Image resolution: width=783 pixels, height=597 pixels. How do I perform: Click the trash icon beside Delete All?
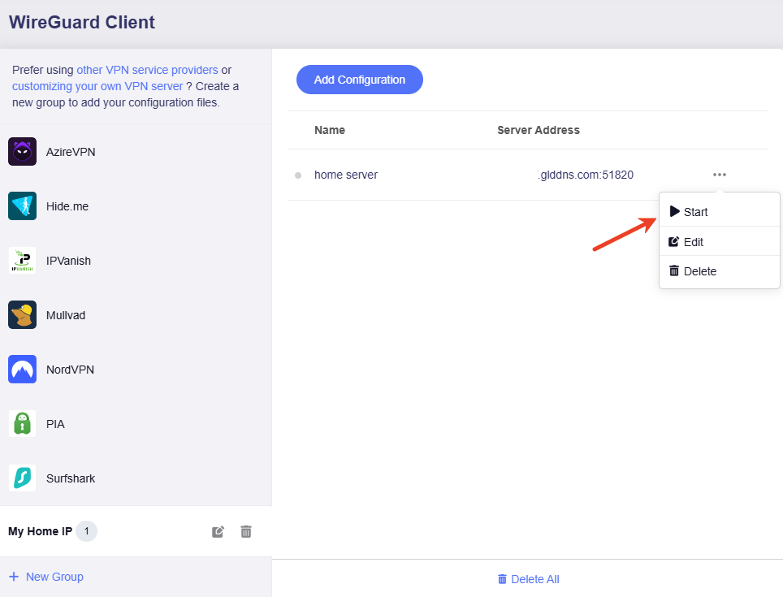click(x=502, y=579)
